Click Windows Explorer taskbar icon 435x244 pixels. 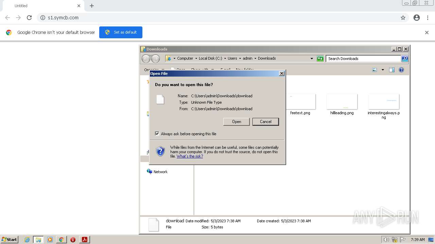(38, 240)
